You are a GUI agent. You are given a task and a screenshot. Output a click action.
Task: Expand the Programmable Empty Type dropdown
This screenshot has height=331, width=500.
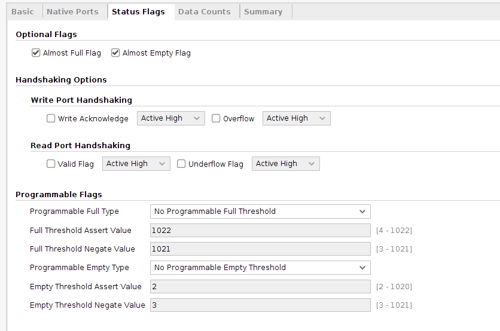coord(260,268)
